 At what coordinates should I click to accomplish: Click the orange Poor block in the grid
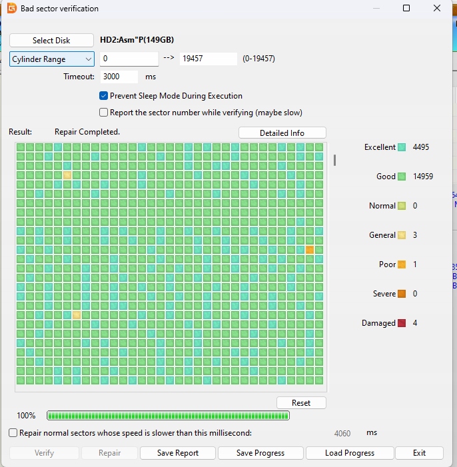point(310,250)
